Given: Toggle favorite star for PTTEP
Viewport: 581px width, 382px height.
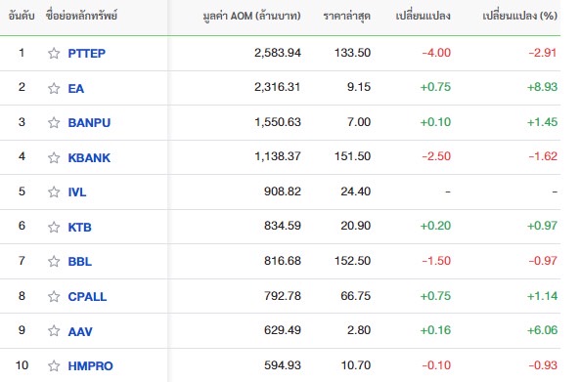Looking at the screenshot, I should click(x=54, y=54).
